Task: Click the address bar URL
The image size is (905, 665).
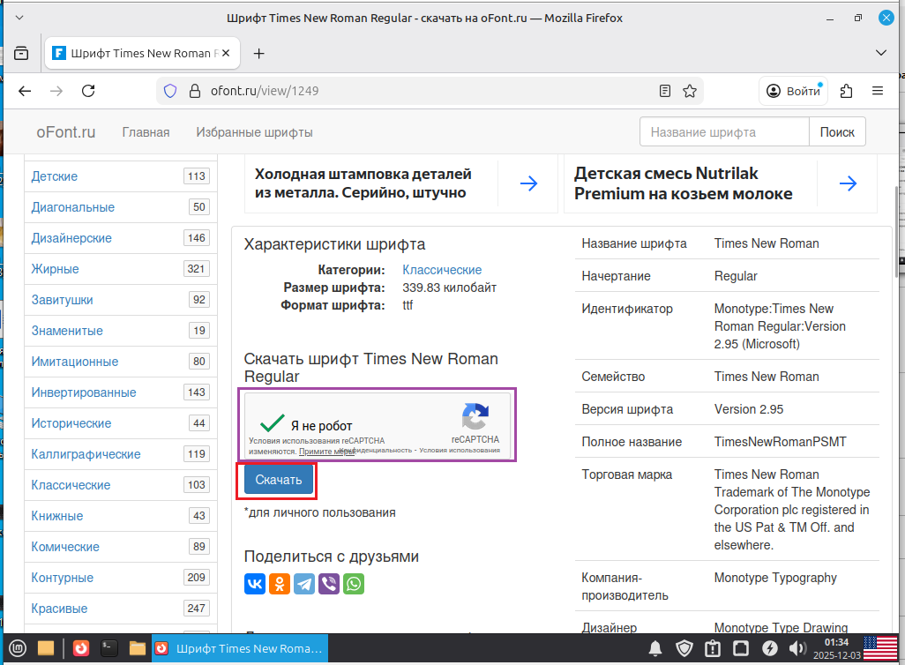Action: pyautogui.click(x=265, y=91)
